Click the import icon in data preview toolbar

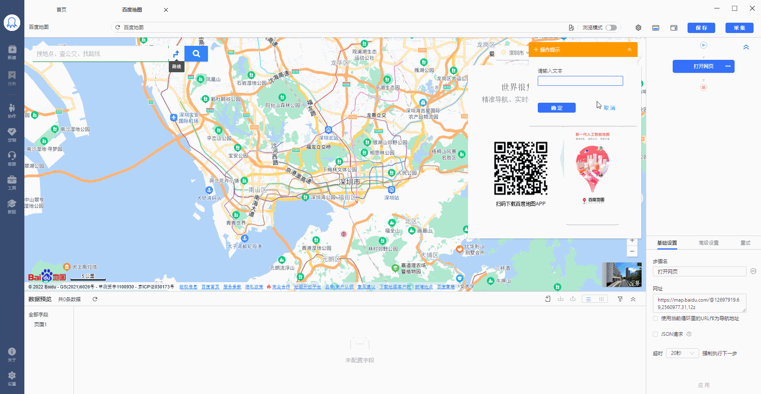(x=560, y=299)
